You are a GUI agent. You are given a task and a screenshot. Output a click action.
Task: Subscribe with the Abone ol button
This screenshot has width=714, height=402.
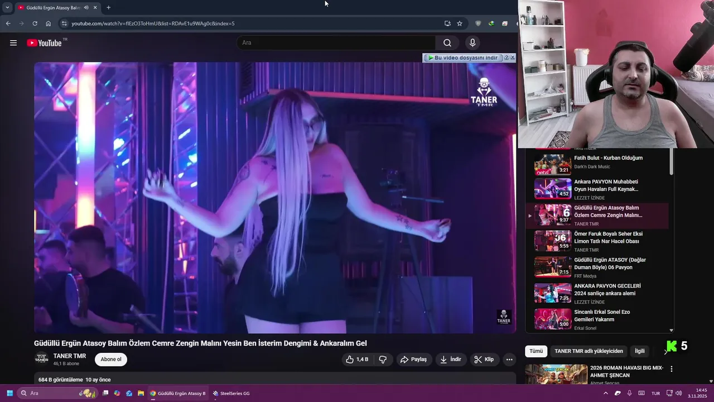coord(111,360)
